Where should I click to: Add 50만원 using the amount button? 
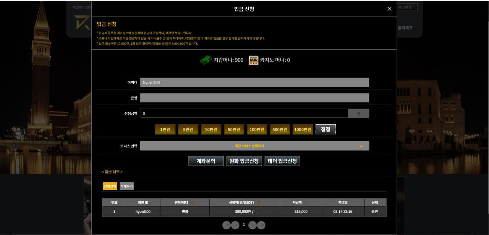(234, 130)
